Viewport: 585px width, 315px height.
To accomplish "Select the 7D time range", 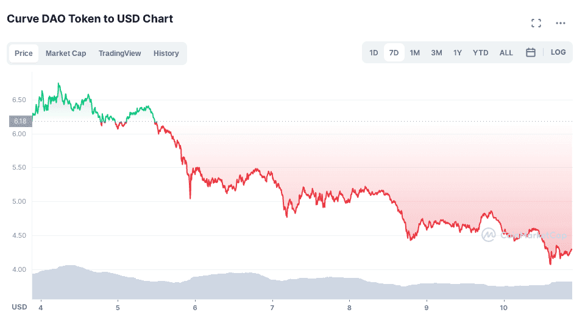I will [x=394, y=53].
